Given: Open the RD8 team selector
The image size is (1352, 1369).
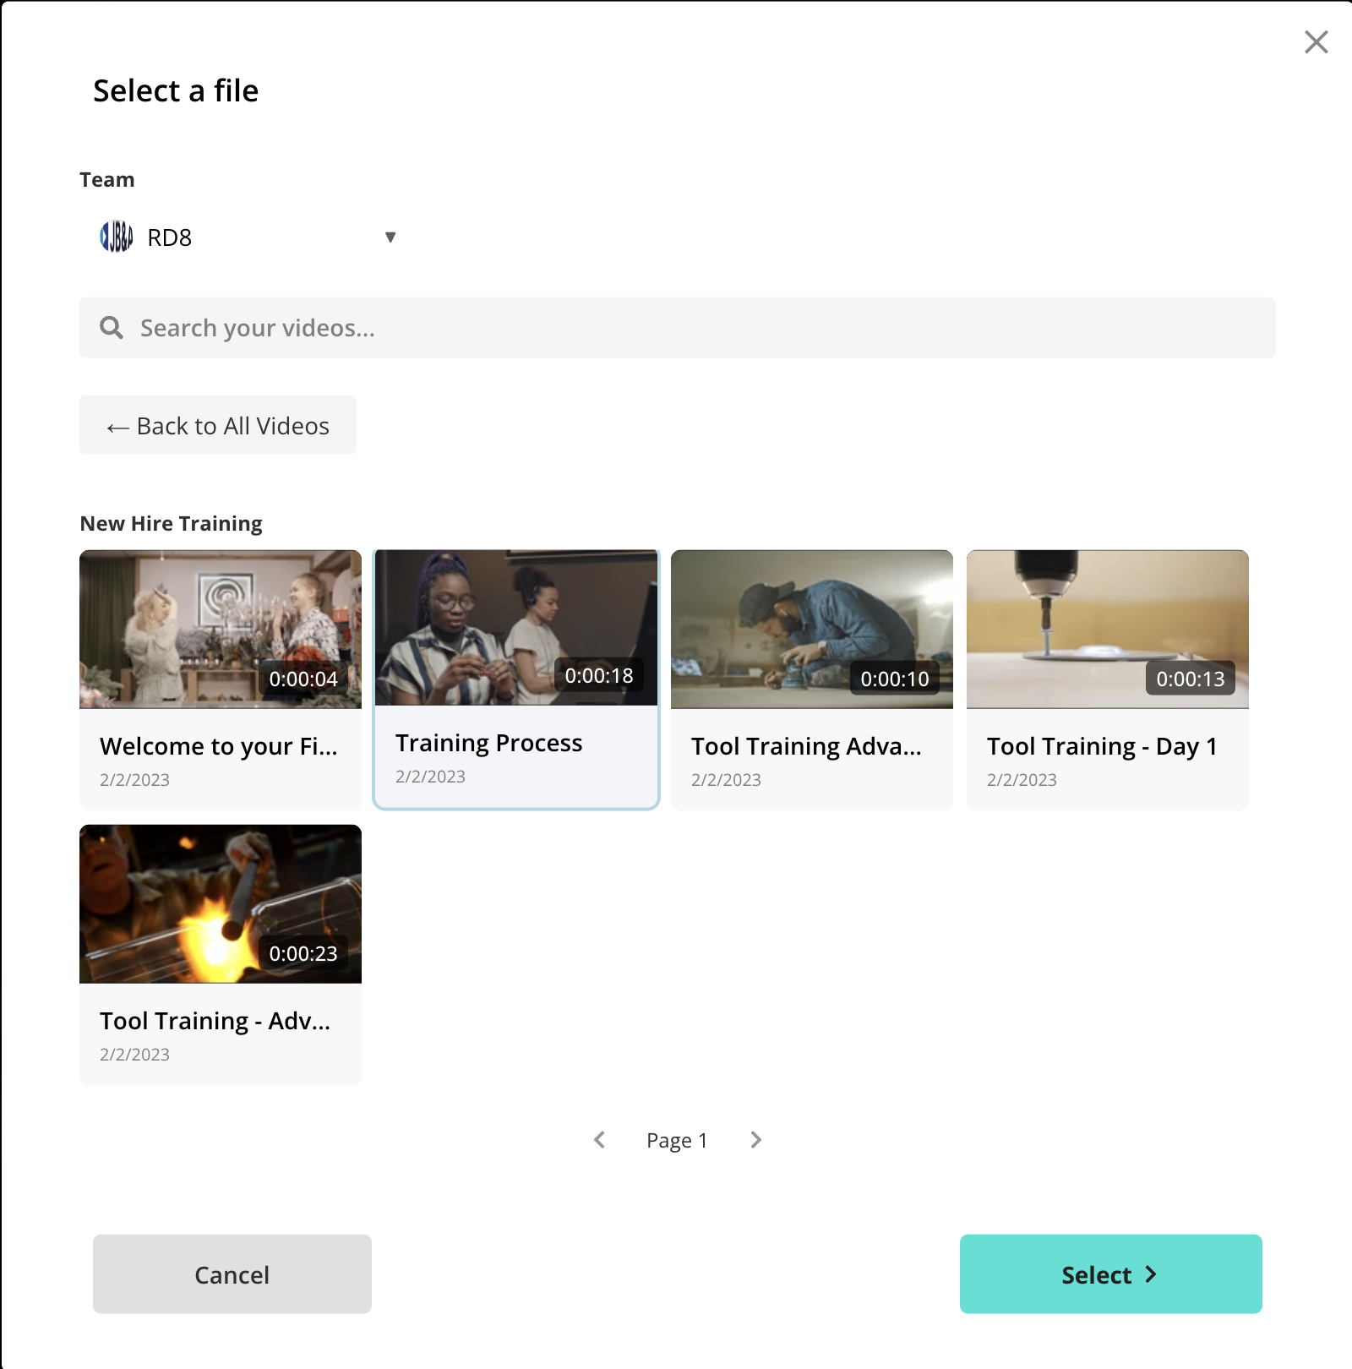Looking at the screenshot, I should click(x=245, y=237).
